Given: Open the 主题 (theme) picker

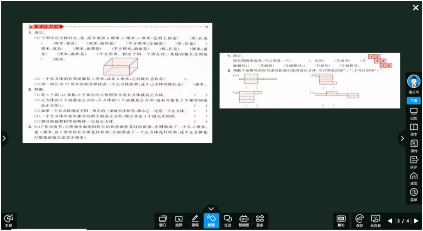Looking at the screenshot, I should 8,220.
